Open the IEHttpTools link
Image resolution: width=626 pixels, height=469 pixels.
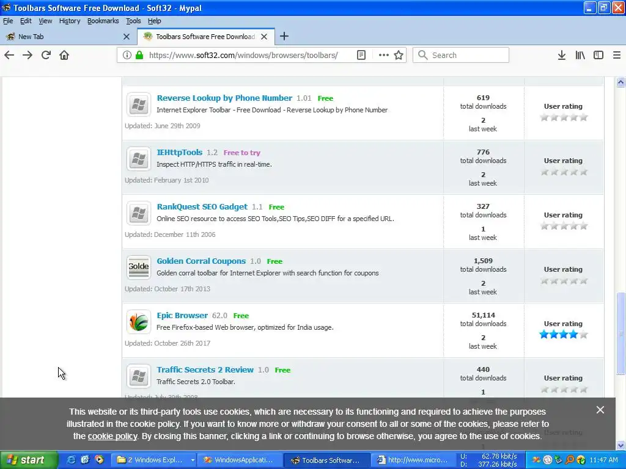pos(180,152)
